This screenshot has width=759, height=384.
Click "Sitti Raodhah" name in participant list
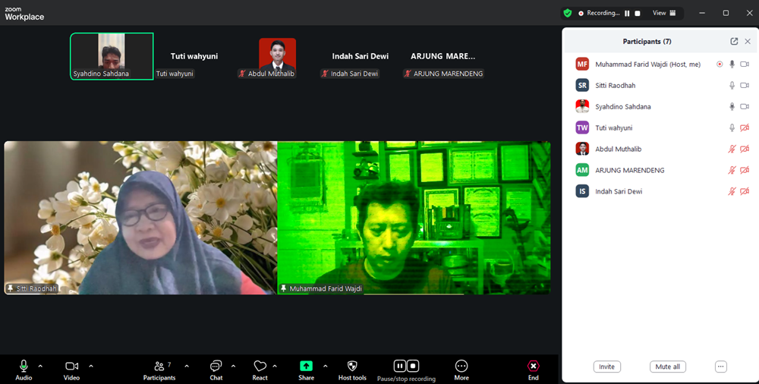pyautogui.click(x=616, y=85)
